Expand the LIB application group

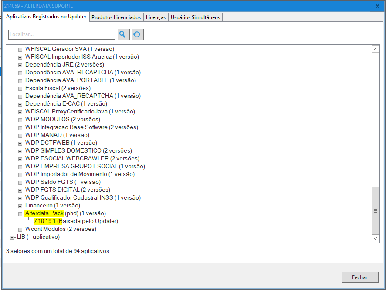pos(12,237)
